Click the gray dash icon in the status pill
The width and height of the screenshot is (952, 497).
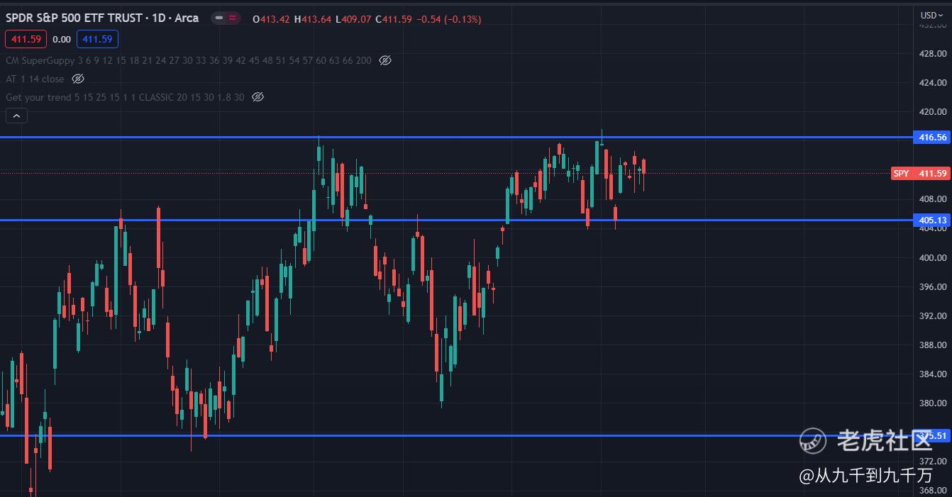[x=218, y=18]
